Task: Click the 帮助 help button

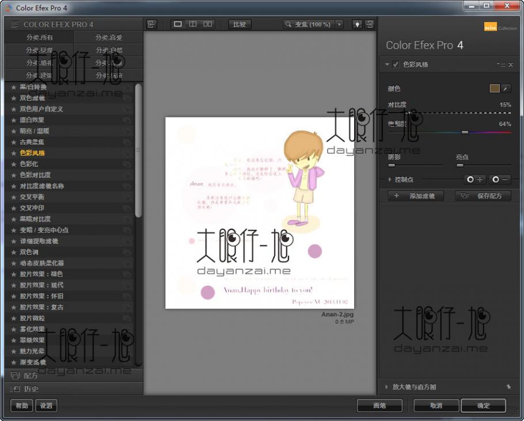Action: coord(22,405)
